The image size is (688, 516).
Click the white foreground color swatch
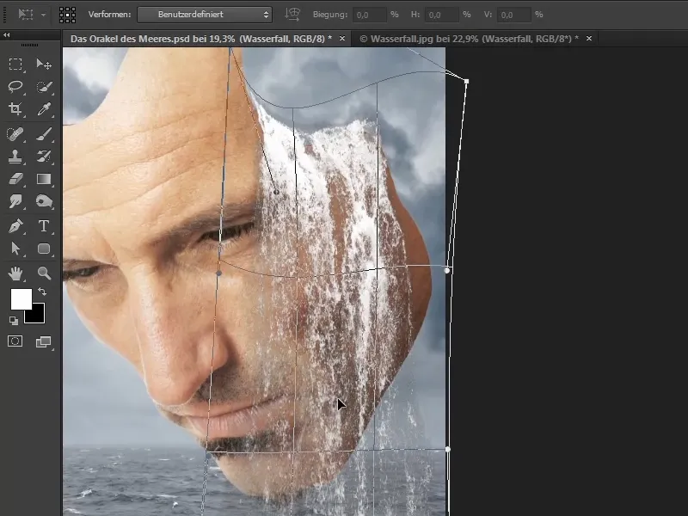pos(21,299)
